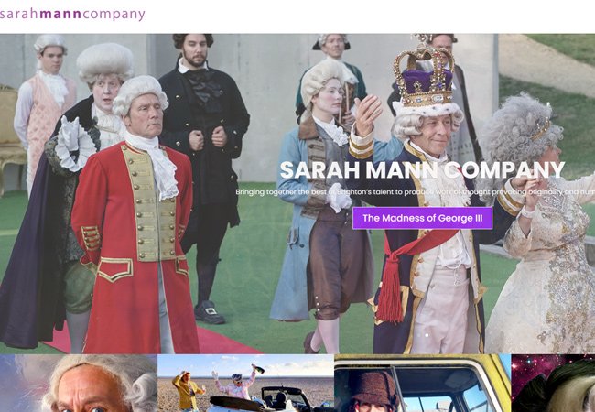Open the starry galaxy face thumbnail

553,384
